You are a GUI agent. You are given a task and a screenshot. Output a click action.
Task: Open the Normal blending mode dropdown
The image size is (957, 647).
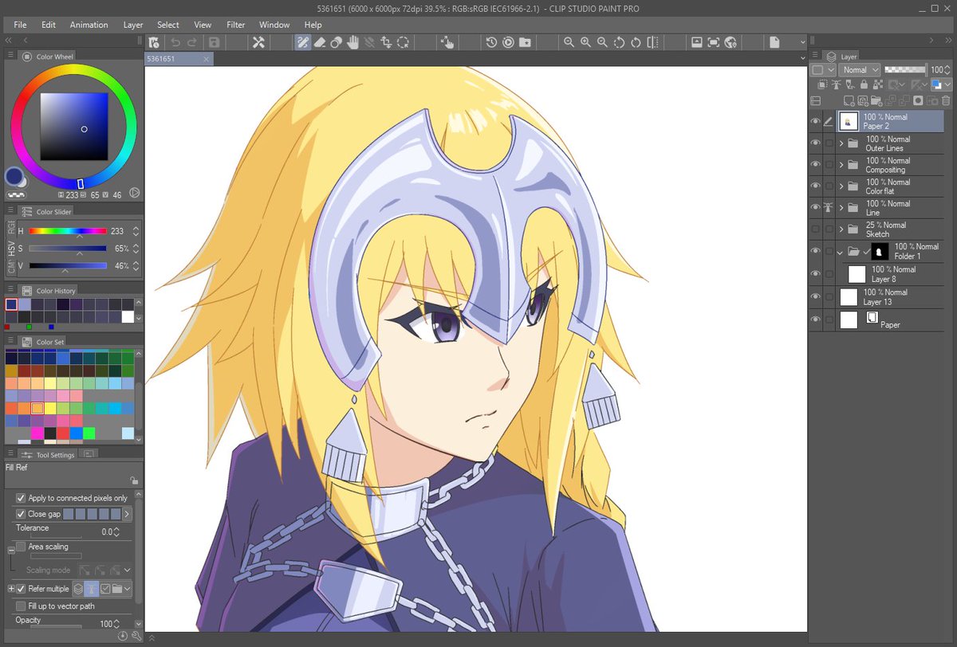(861, 70)
